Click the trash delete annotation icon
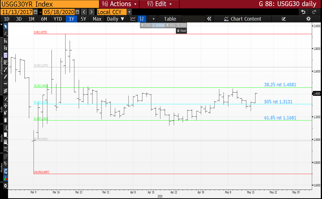322x199 pixels. tap(6, 120)
